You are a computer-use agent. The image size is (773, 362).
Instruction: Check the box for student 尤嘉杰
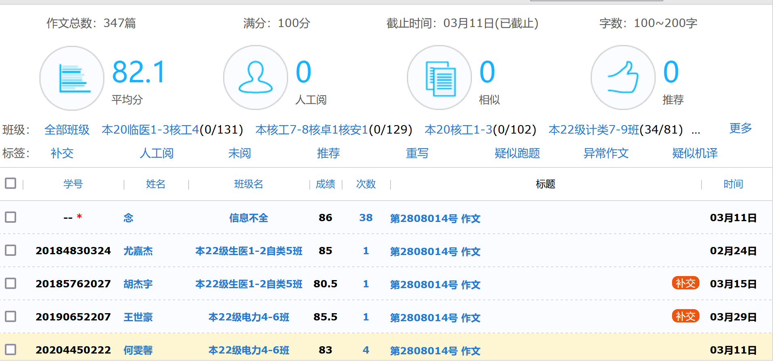click(11, 251)
